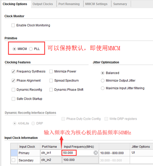
Task: Enable Clock Monitoring checkbox
Action: [13, 25]
